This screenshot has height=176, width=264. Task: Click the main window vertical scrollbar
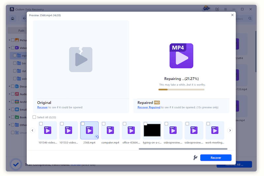click(256, 51)
